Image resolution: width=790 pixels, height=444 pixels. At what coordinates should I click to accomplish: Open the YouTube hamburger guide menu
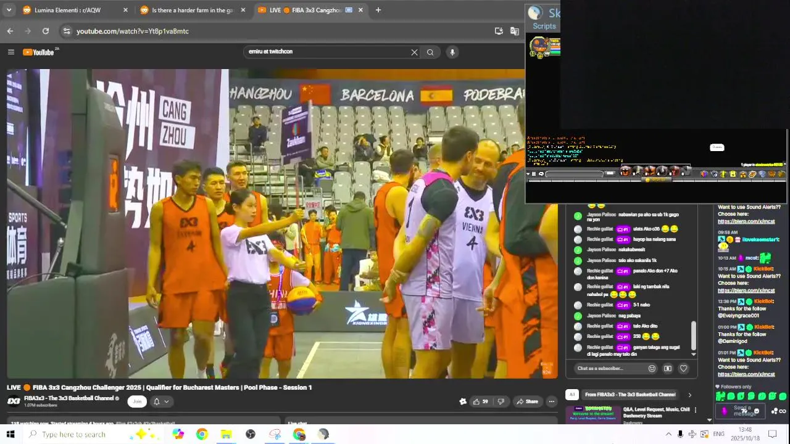pos(10,52)
